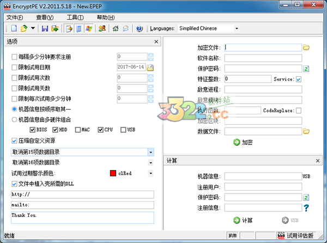Open the 文件(F) menu

coord(15,17)
